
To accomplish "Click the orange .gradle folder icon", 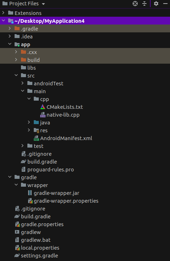I will (x=17, y=28).
